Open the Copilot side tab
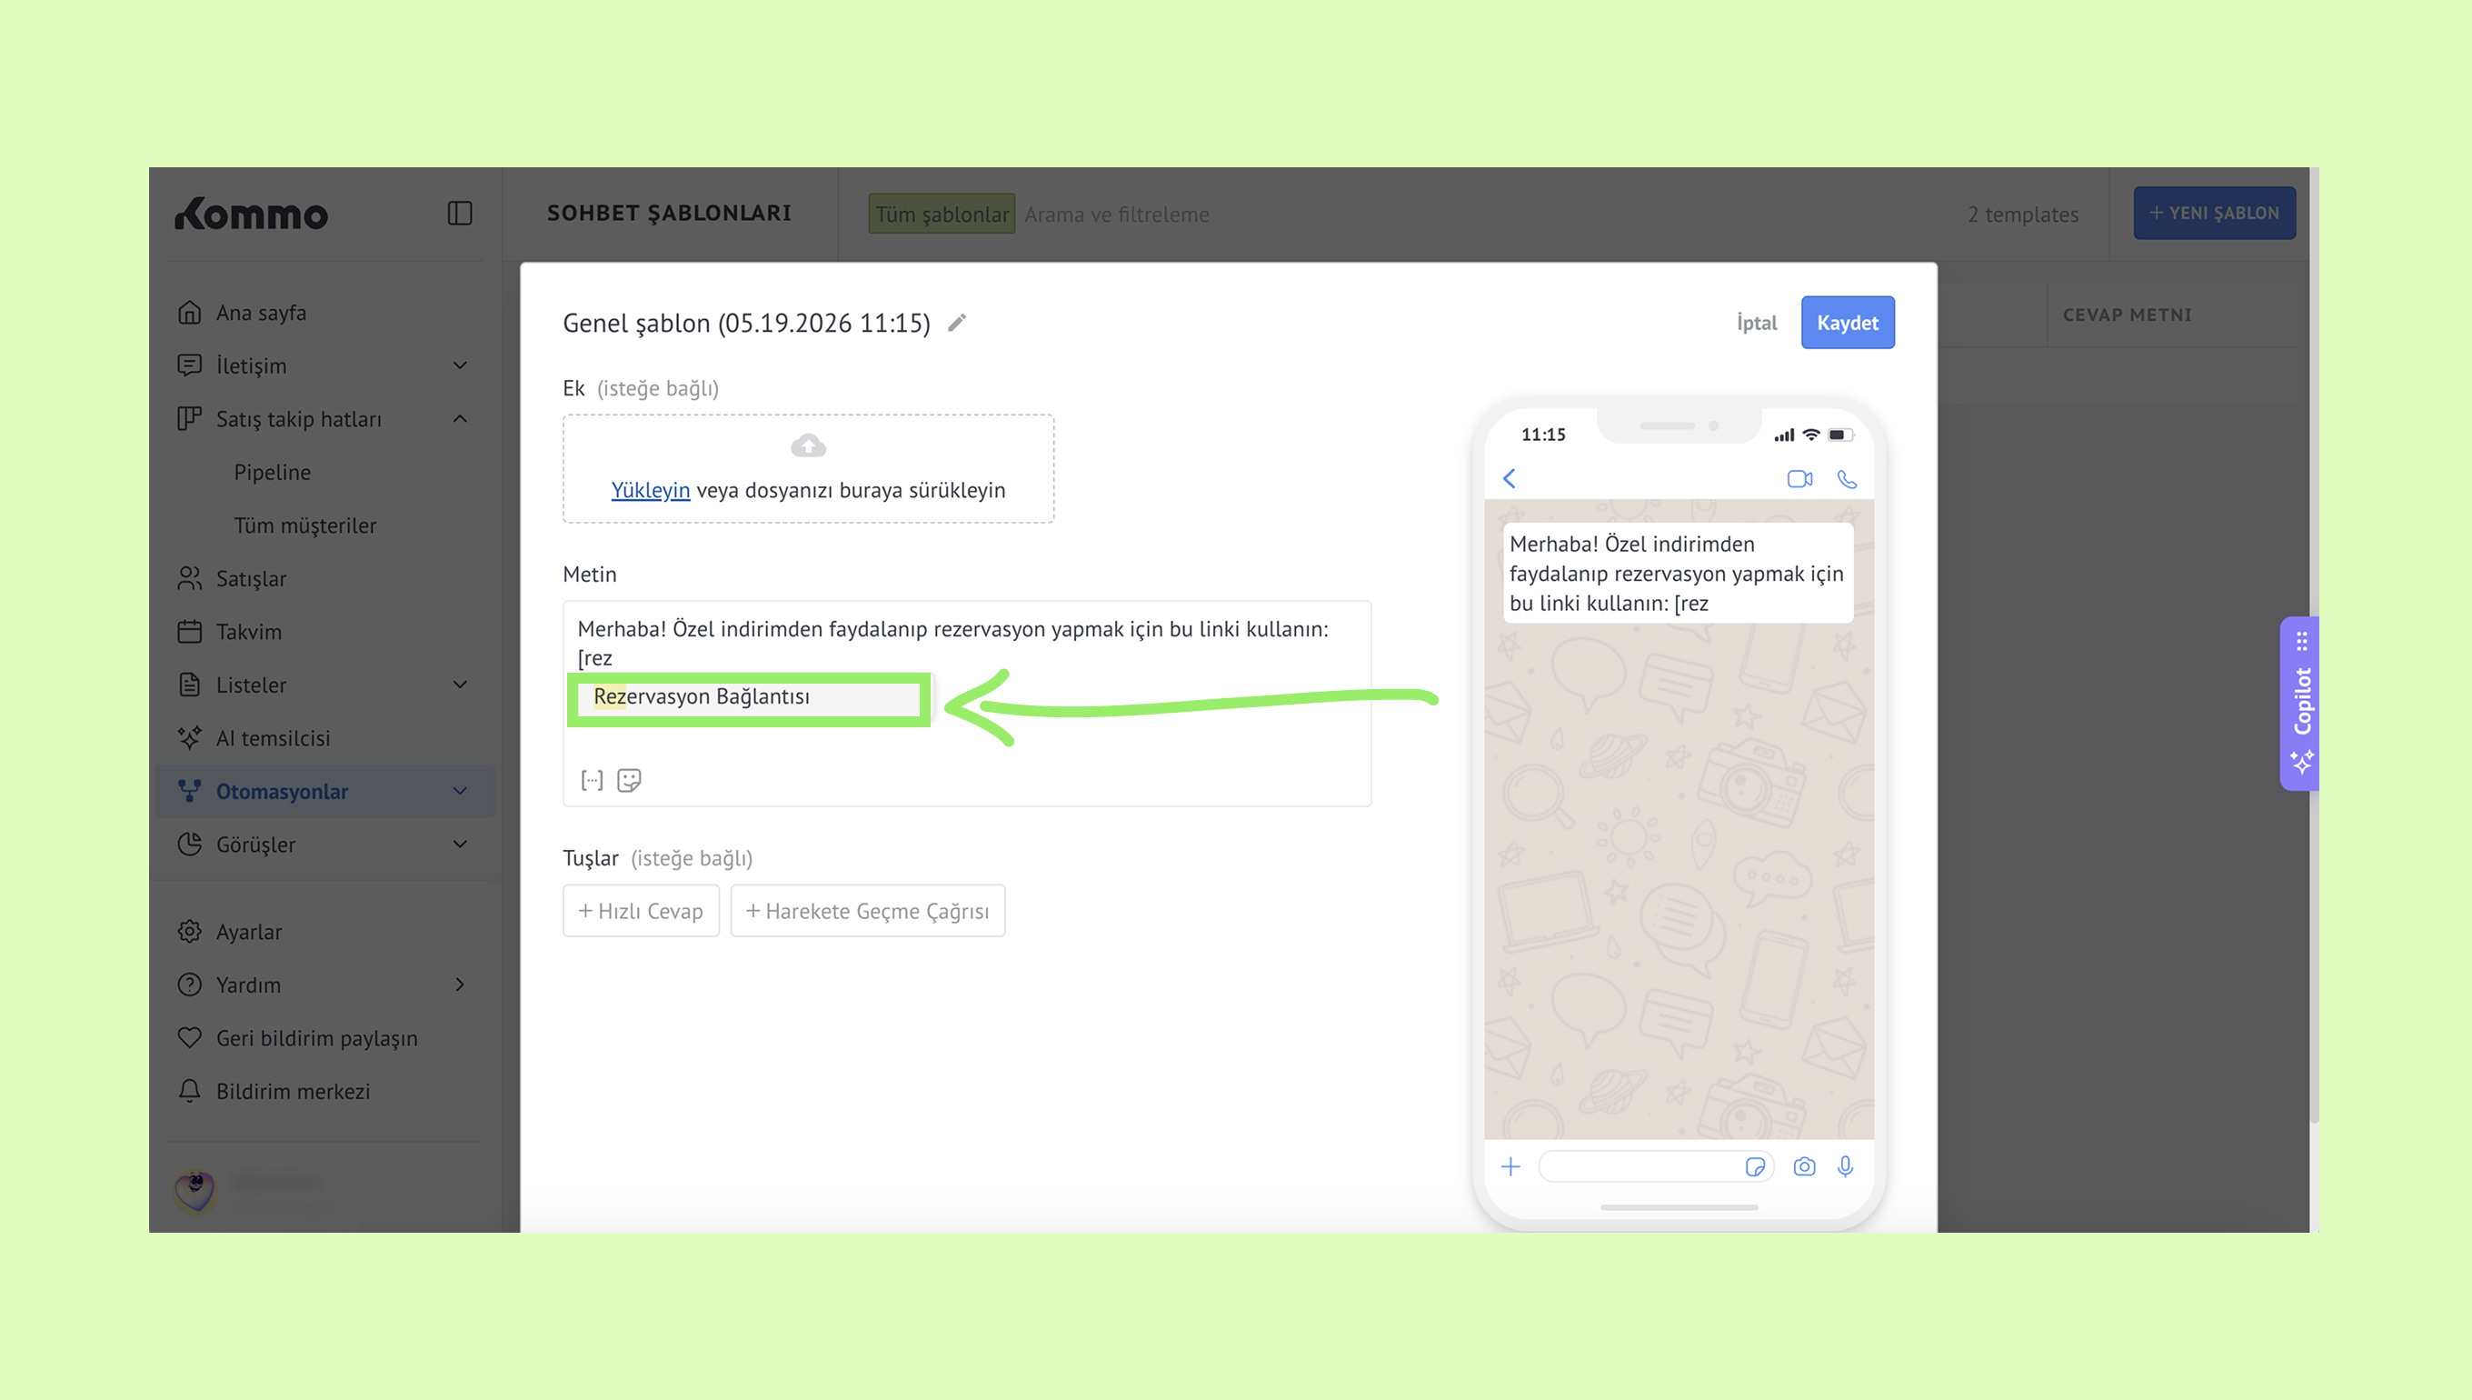This screenshot has height=1400, width=2472. [2301, 703]
